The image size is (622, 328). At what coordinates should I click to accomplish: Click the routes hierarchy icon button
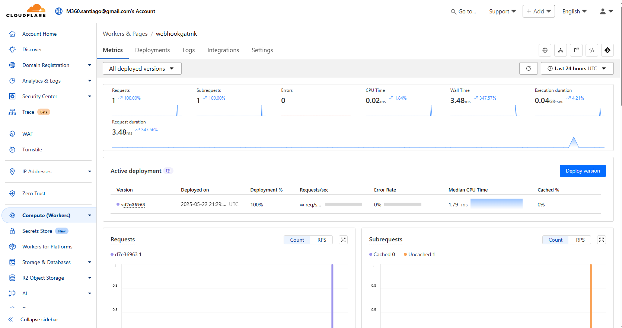tap(561, 50)
